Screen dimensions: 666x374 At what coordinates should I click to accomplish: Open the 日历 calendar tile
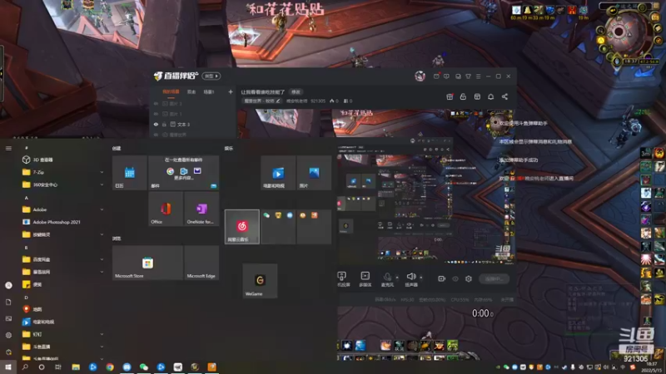(x=130, y=173)
